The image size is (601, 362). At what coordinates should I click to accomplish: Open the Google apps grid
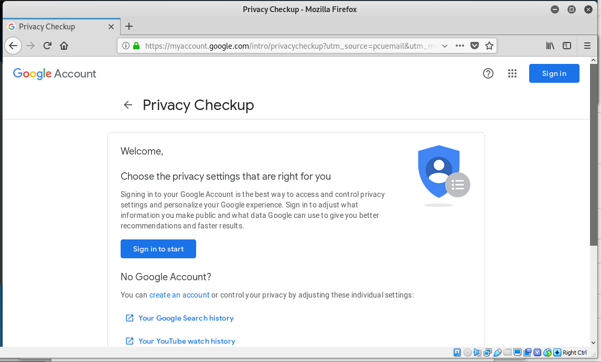(512, 74)
